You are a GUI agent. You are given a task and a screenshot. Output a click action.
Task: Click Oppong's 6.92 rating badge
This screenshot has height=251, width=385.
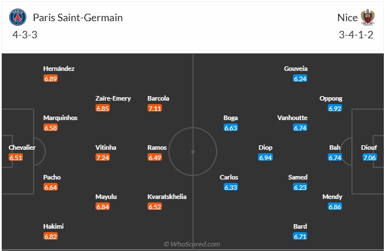point(335,108)
